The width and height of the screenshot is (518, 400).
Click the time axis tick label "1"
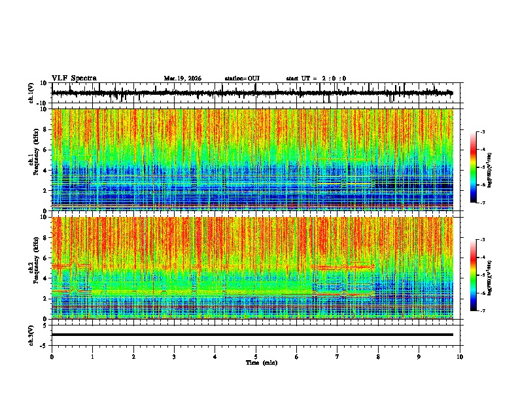(92, 357)
